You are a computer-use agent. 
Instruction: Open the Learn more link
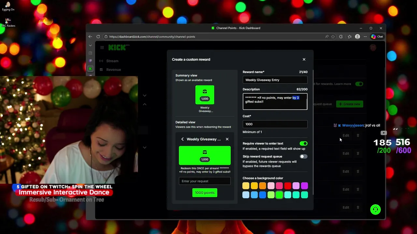[x=342, y=84]
